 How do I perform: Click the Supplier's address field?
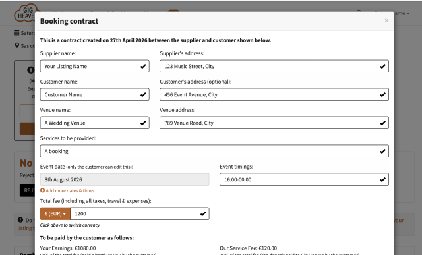274,66
